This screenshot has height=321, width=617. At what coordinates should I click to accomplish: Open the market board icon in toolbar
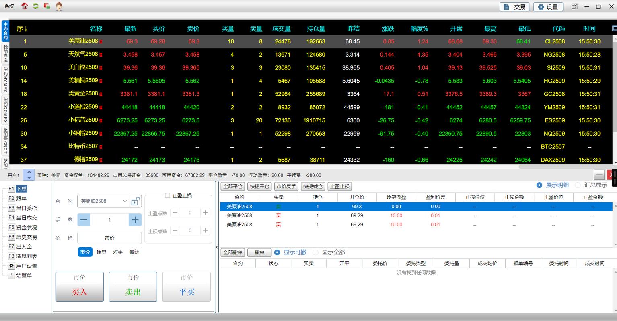[46, 6]
